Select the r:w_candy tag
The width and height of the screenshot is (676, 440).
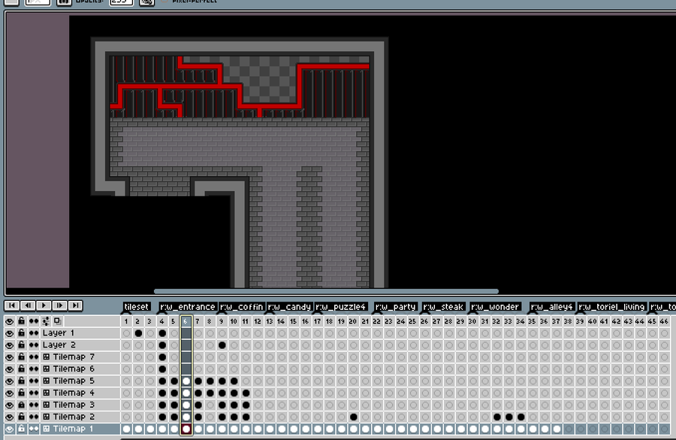[x=289, y=307]
